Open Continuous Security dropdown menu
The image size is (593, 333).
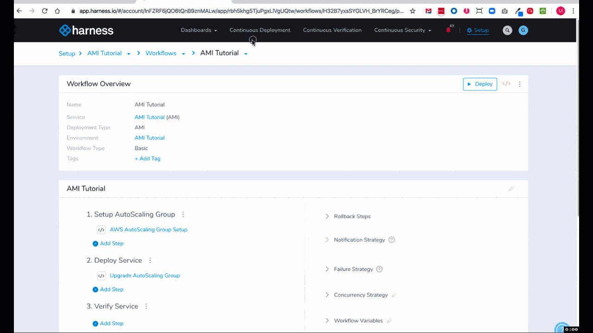(x=403, y=30)
